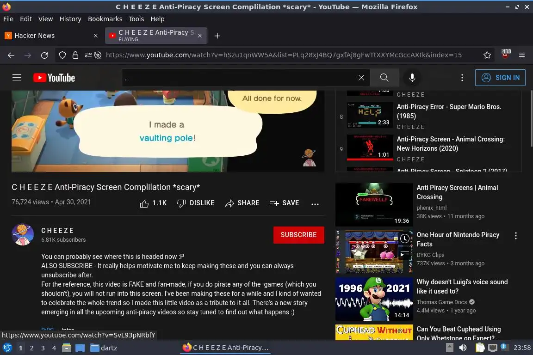Viewport: 533px width, 355px height.
Task: Open site permissions icon in address bar
Action: click(88, 55)
